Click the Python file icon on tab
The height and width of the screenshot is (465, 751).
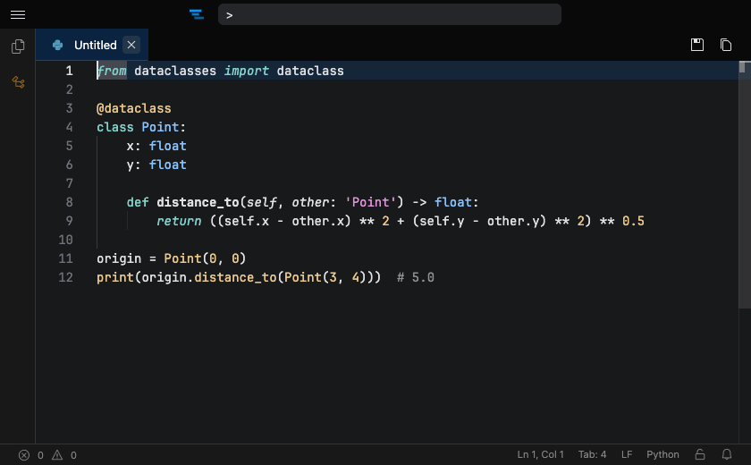coord(57,45)
